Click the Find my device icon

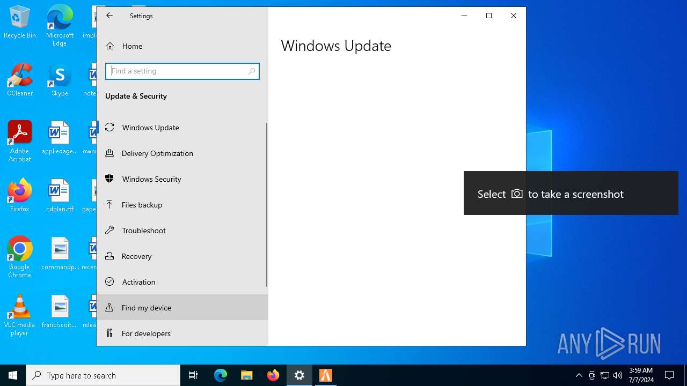109,307
